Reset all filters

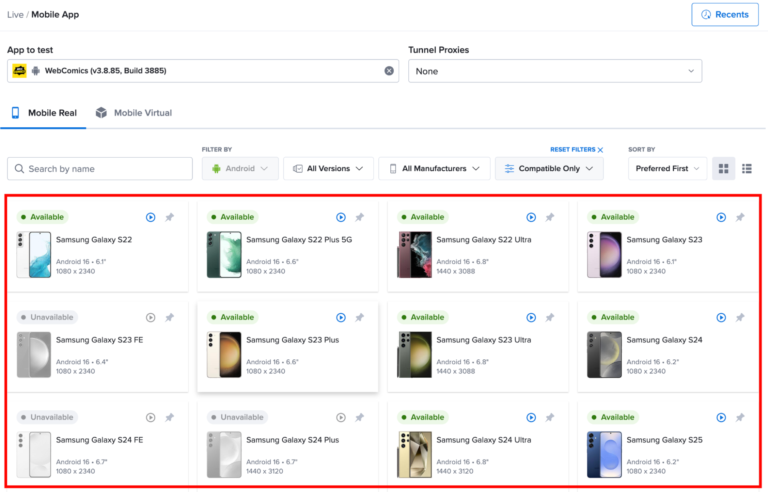[577, 150]
